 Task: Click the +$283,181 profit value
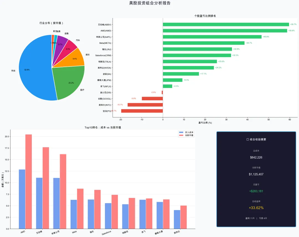(x=256, y=191)
